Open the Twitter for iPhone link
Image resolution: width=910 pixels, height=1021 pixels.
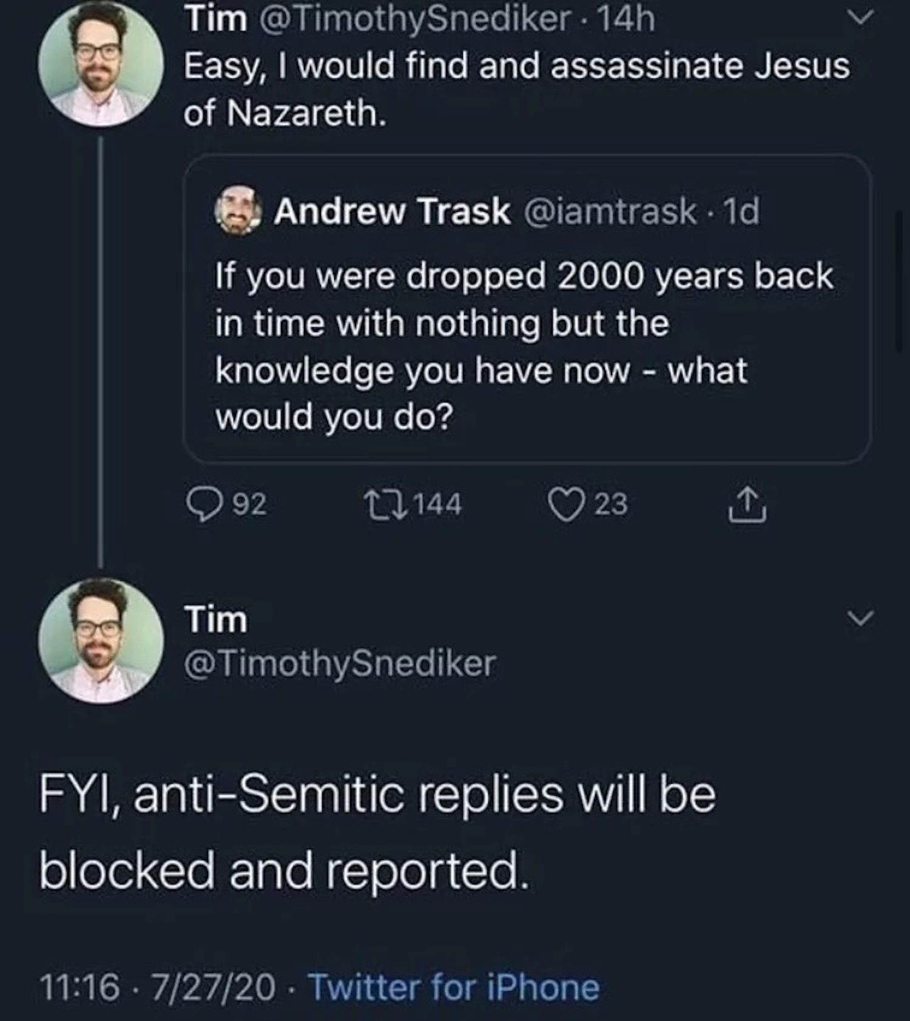point(454,987)
